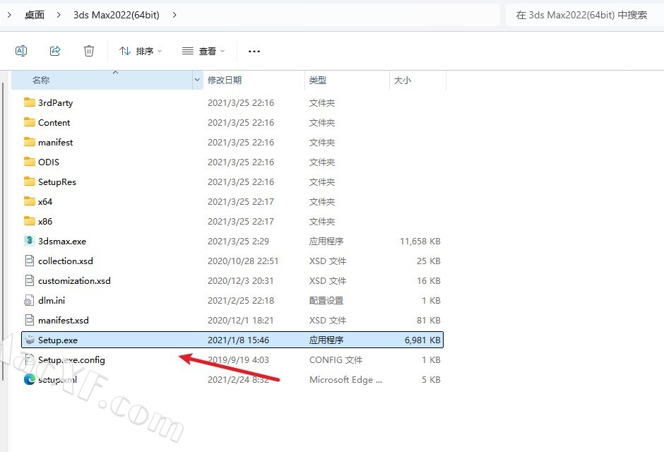Select the SetupRes folder icon
Viewport: 664px width, 452px height.
30,182
